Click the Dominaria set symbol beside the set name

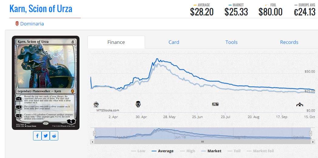(17, 24)
